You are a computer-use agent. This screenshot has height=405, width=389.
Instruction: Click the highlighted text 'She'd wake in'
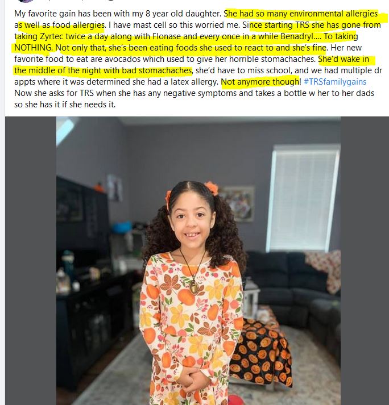pyautogui.click(x=344, y=59)
